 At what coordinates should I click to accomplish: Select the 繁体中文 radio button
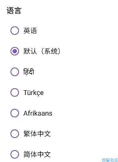tap(15, 134)
